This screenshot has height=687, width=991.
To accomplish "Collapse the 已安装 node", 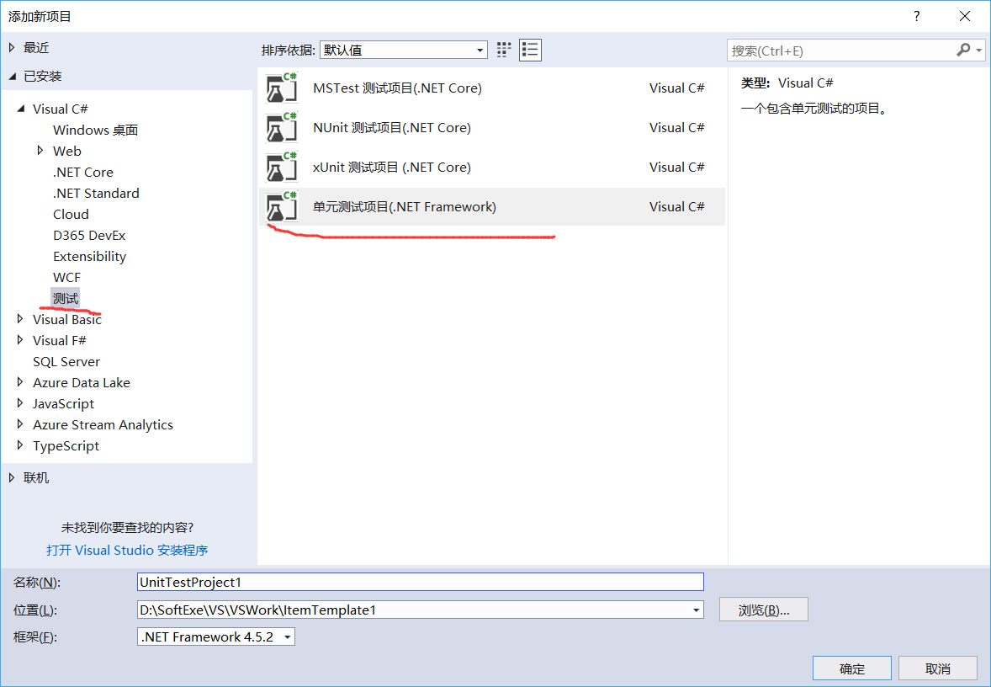I will point(12,77).
